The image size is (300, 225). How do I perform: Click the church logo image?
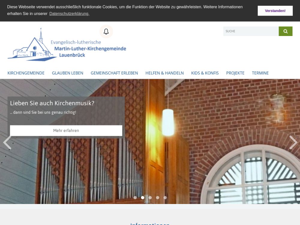tap(67, 45)
